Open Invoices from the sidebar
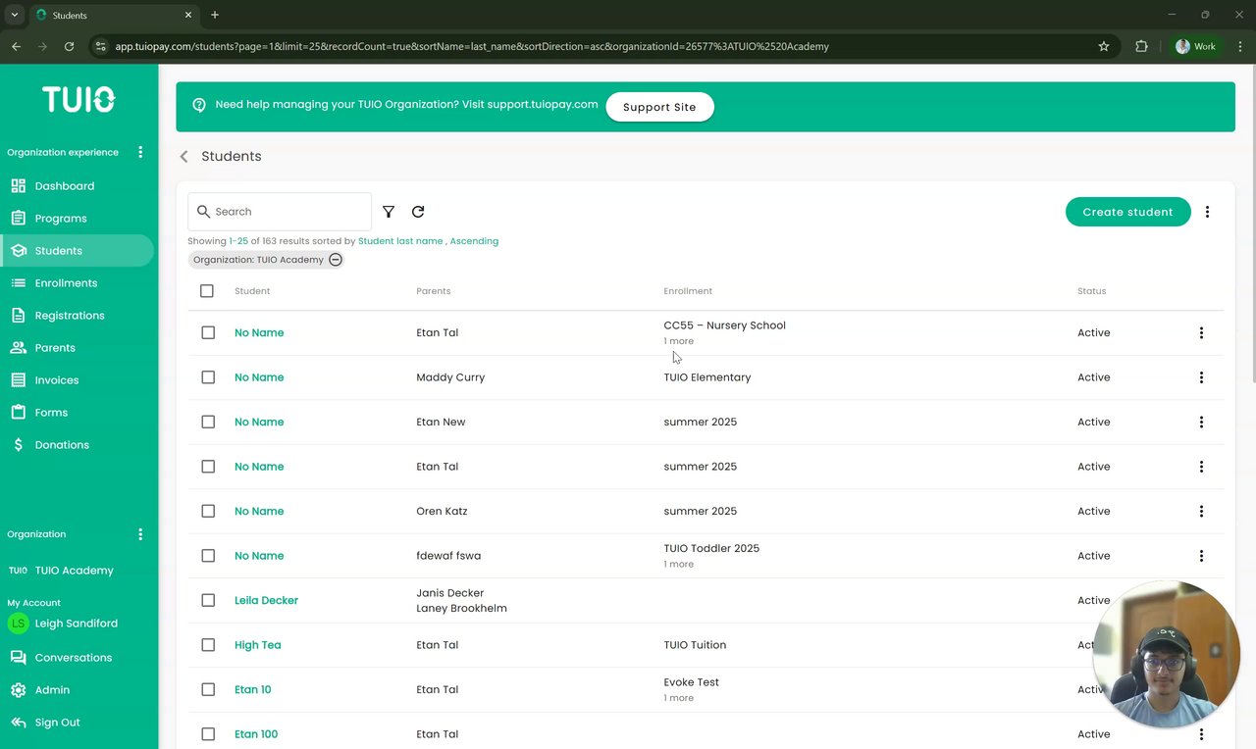The width and height of the screenshot is (1256, 749). click(x=57, y=380)
